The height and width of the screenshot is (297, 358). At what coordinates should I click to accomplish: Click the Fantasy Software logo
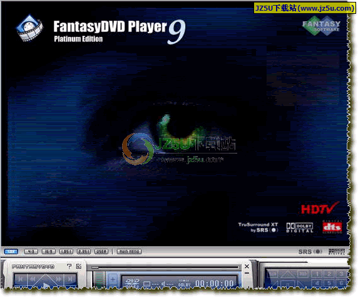point(321,26)
